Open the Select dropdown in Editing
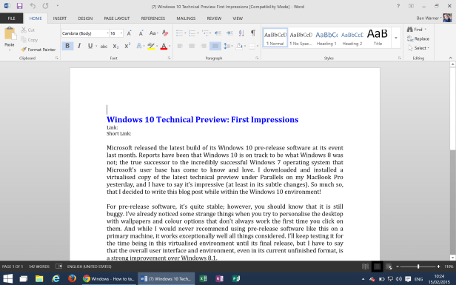The width and height of the screenshot is (456, 285). [419, 48]
